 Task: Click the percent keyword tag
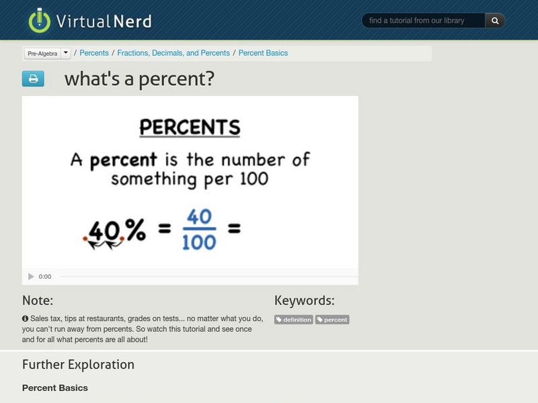332,320
